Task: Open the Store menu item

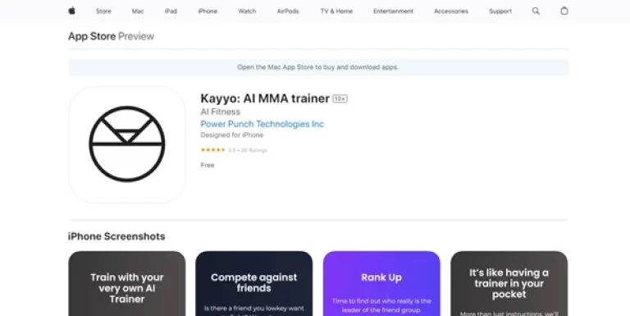Action: tap(103, 11)
